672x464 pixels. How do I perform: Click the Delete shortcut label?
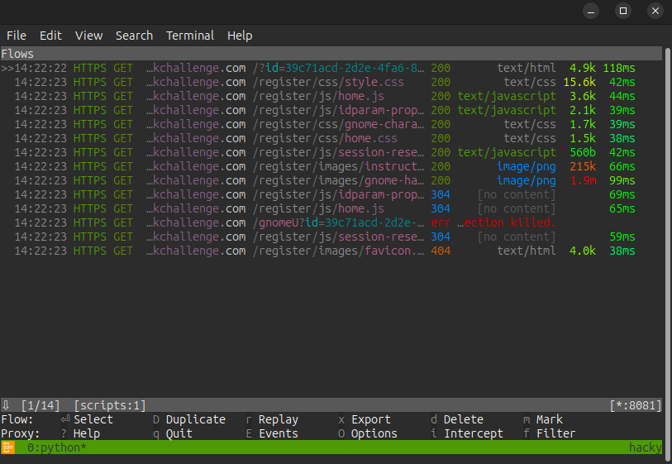click(463, 419)
